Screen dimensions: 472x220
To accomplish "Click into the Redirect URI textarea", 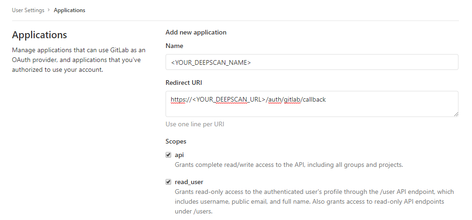I will tap(312, 104).
